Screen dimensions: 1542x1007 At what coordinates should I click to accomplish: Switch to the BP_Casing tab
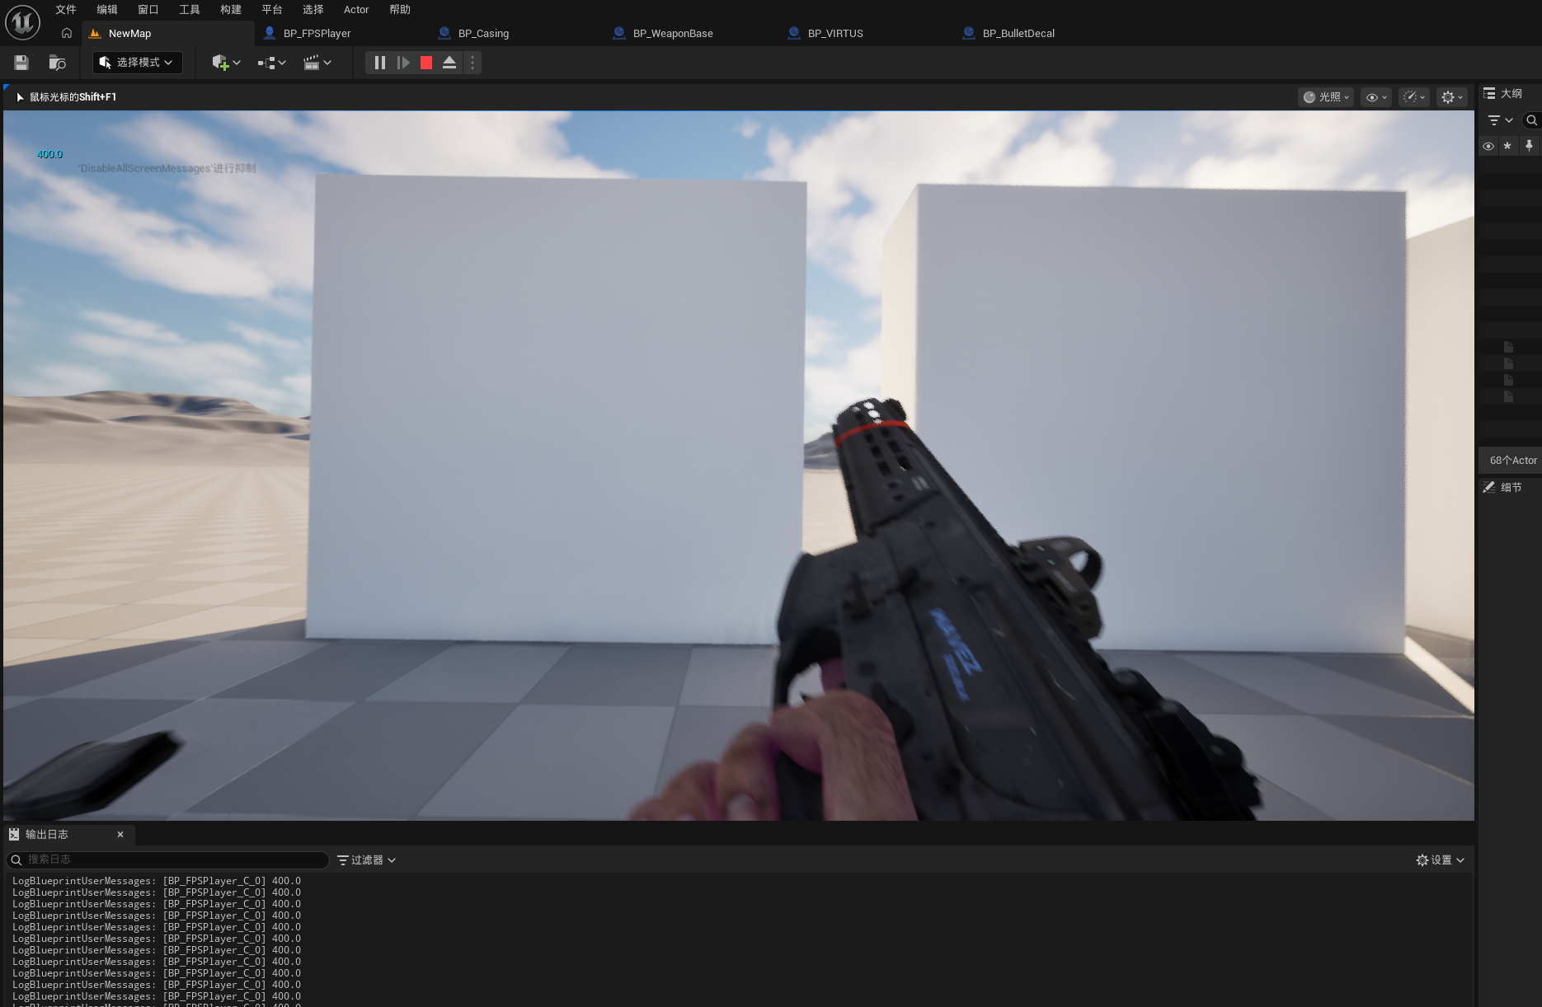[x=484, y=34]
